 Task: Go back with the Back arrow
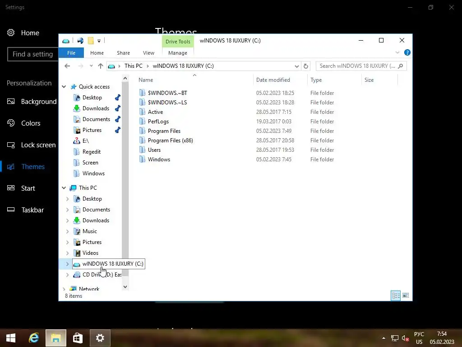[x=67, y=66]
